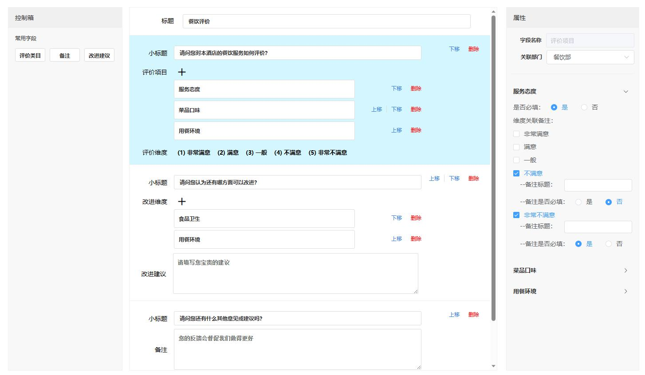The width and height of the screenshot is (645, 375).
Task: Uncheck the 不满意 checkbox
Action: [x=516, y=173]
